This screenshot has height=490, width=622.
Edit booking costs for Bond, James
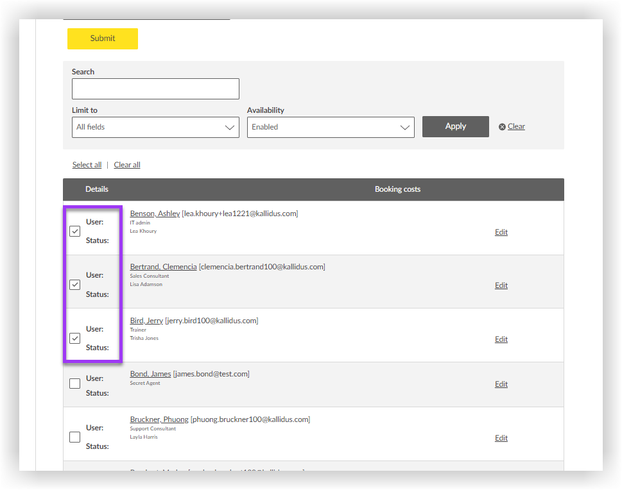[x=501, y=384]
